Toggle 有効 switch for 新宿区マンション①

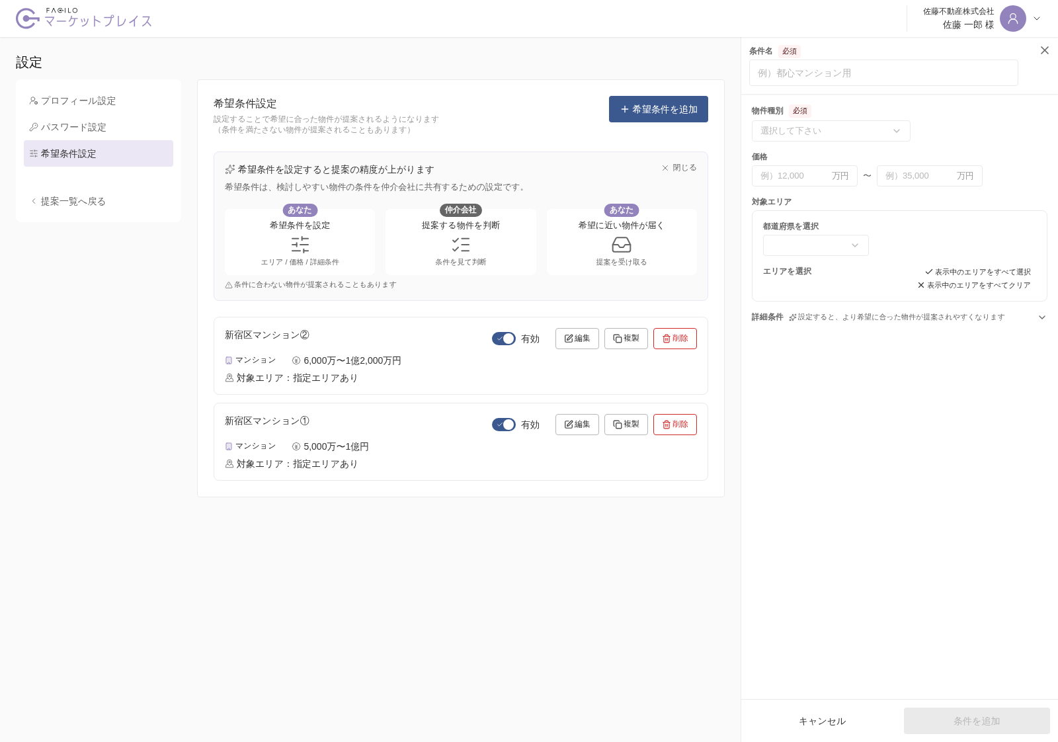[x=504, y=425]
